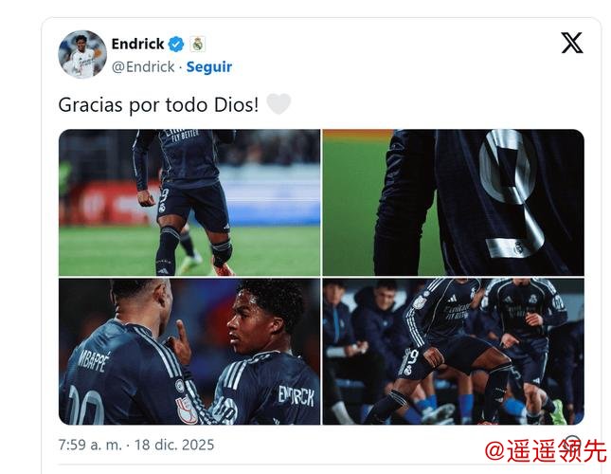
Task: Open the X logo in the corner
Action: tap(571, 43)
